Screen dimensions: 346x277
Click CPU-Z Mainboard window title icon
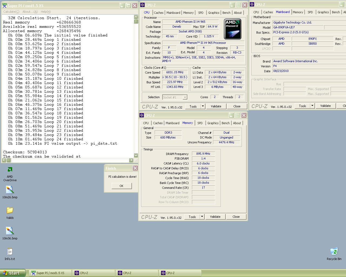(x=252, y=4)
